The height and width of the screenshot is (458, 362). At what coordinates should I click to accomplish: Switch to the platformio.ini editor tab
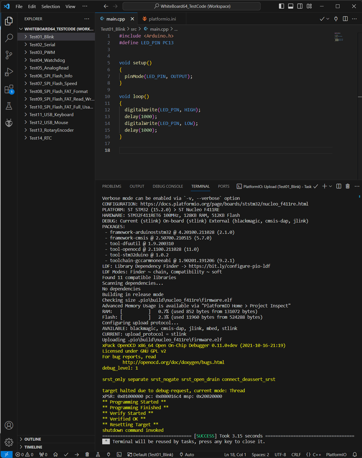[x=159, y=19]
